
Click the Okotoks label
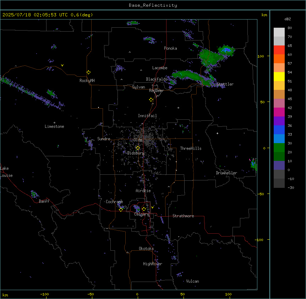[146, 249]
